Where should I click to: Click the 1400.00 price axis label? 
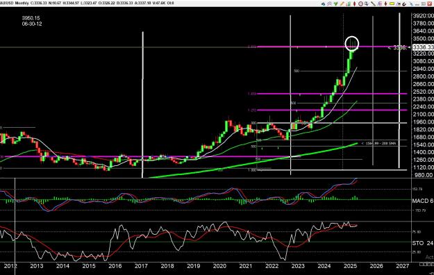(423, 152)
